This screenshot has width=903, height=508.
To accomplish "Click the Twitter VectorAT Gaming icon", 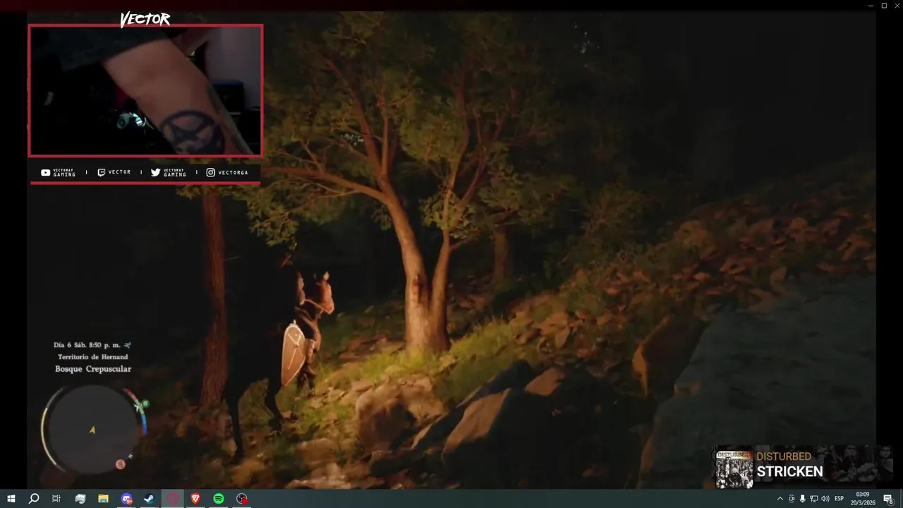I will coord(155,172).
